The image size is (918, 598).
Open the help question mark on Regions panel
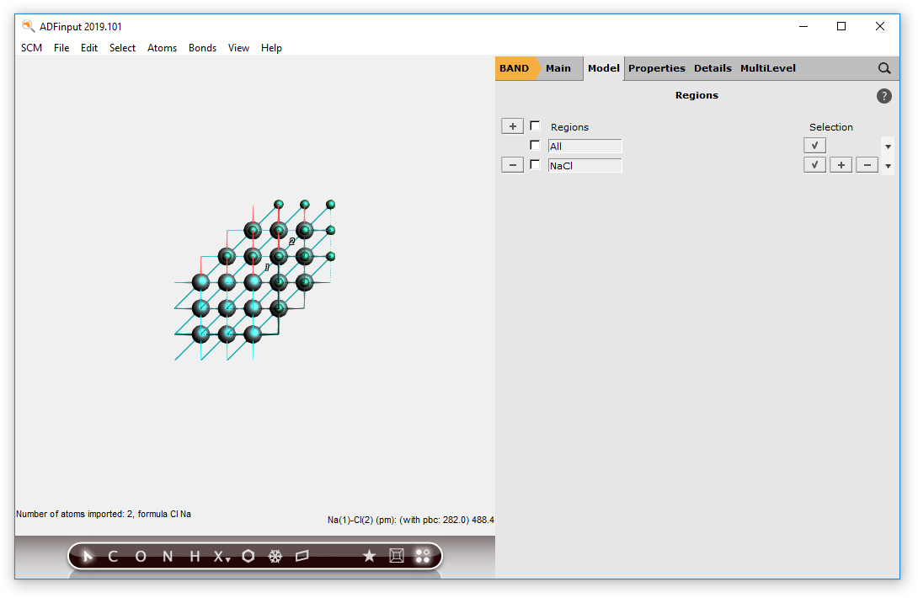coord(883,96)
